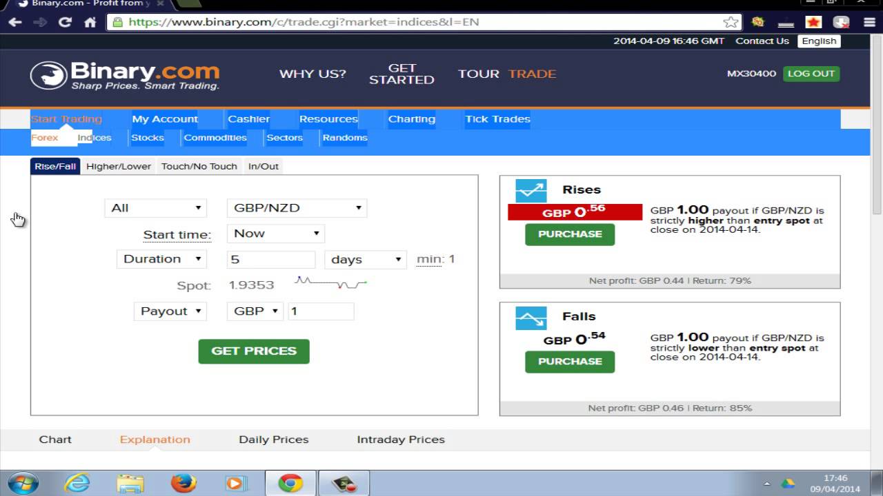The width and height of the screenshot is (883, 496).
Task: Select the Commodities market submenu
Action: [215, 138]
